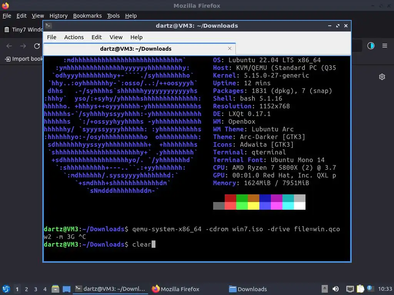394x295 pixels.
Task: Open the terminal File menu
Action: pyautogui.click(x=52, y=37)
